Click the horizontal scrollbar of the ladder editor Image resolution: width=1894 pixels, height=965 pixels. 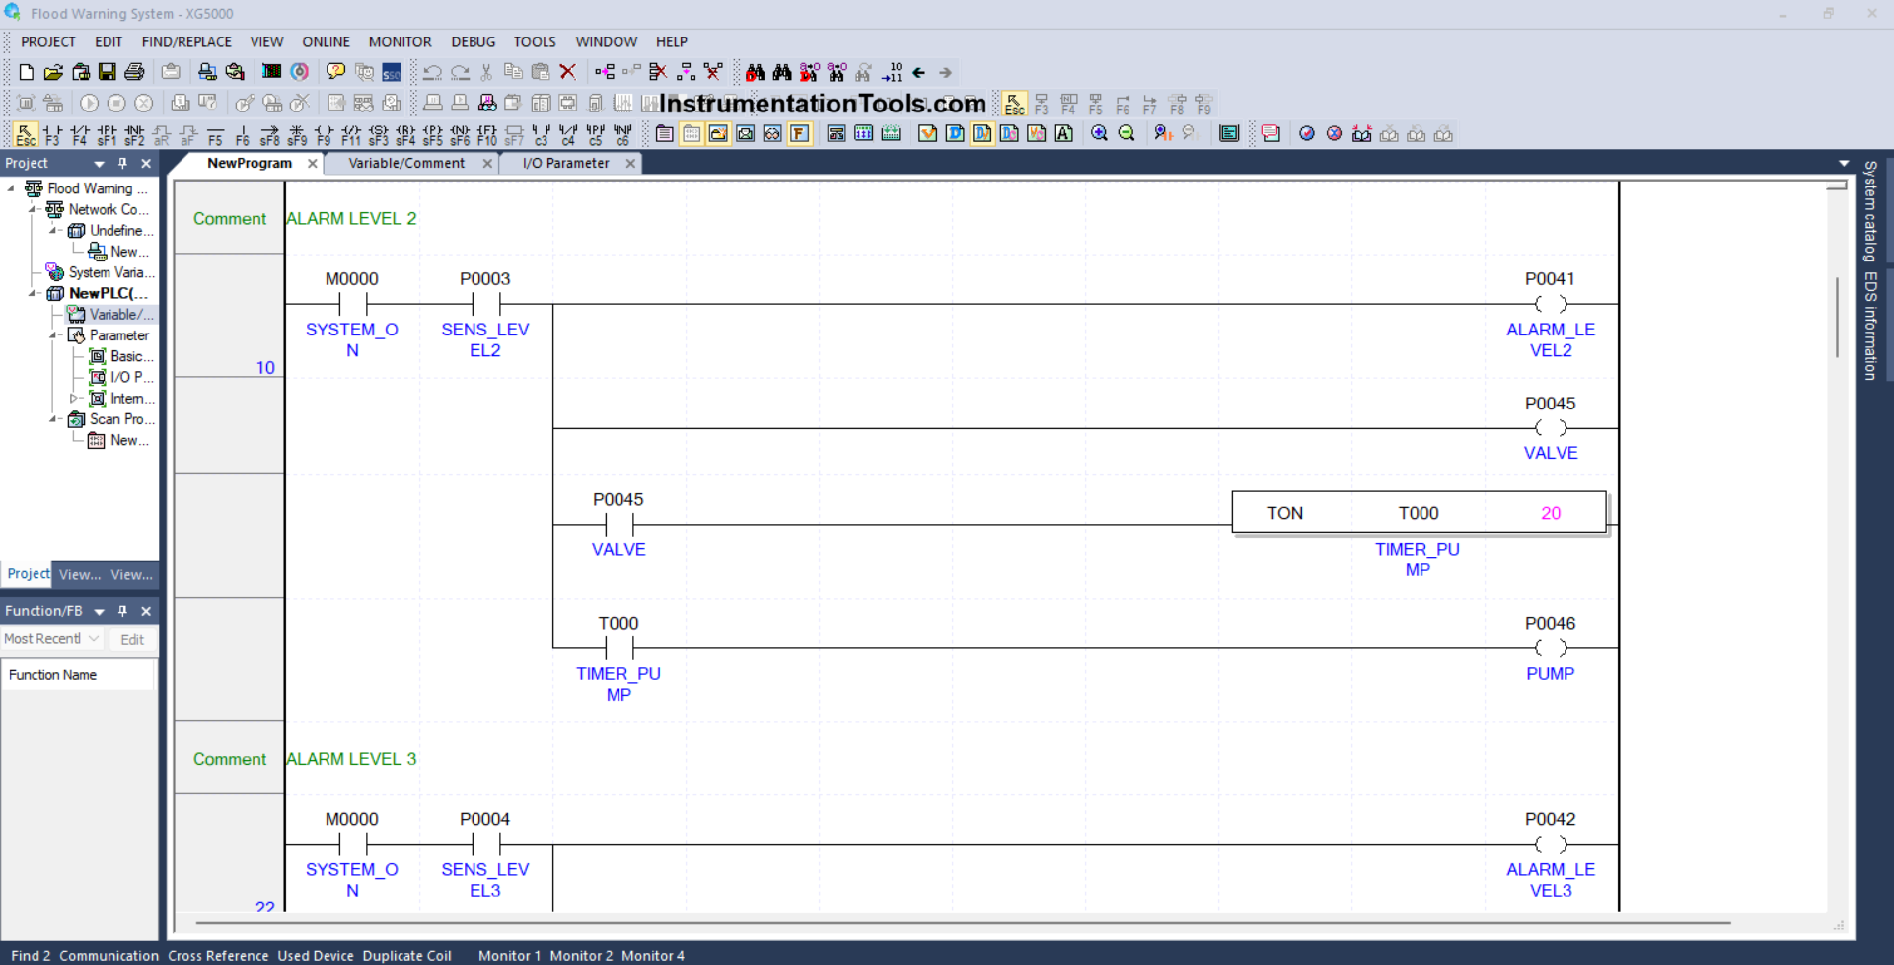tap(963, 923)
